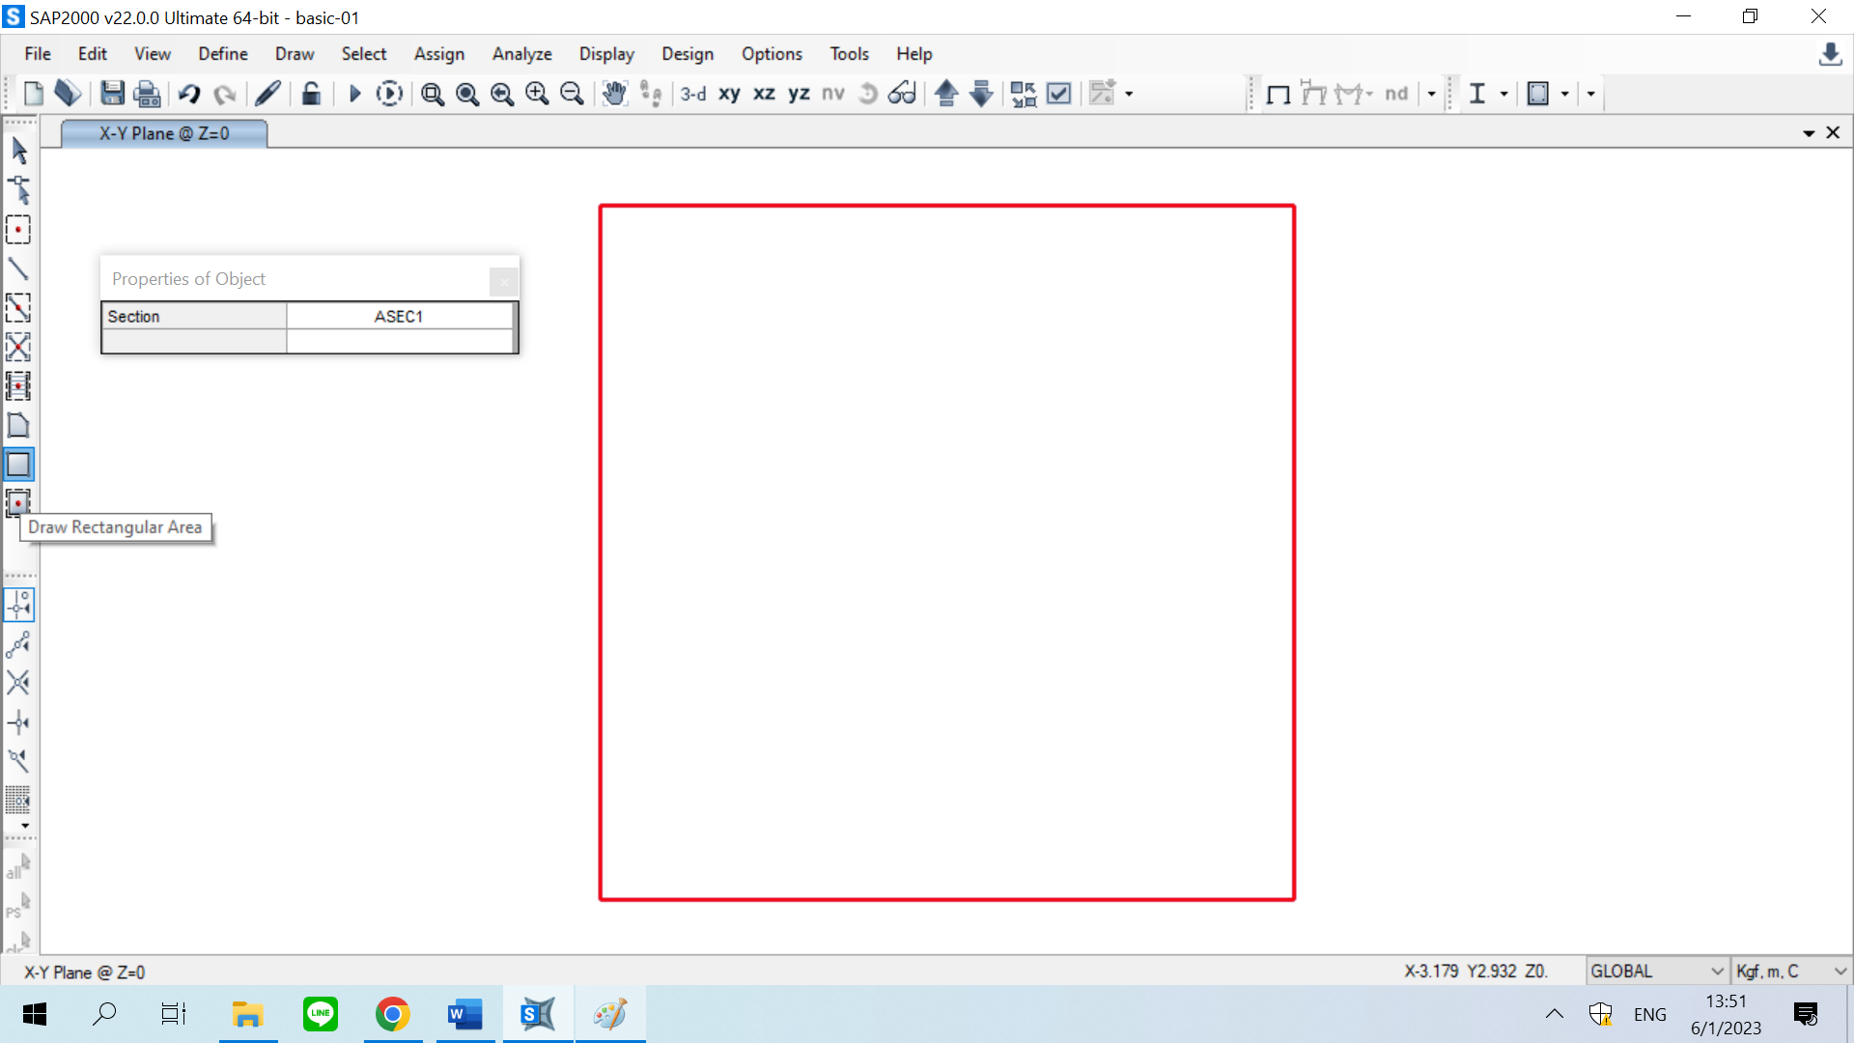
Task: Toggle the xy plane view button
Action: (x=729, y=94)
